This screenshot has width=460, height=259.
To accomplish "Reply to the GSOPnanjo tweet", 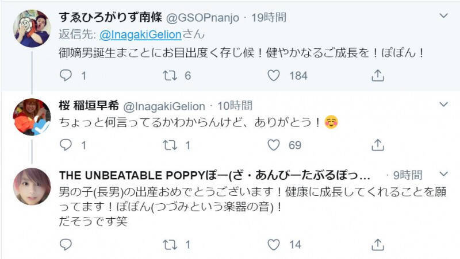I will point(66,75).
